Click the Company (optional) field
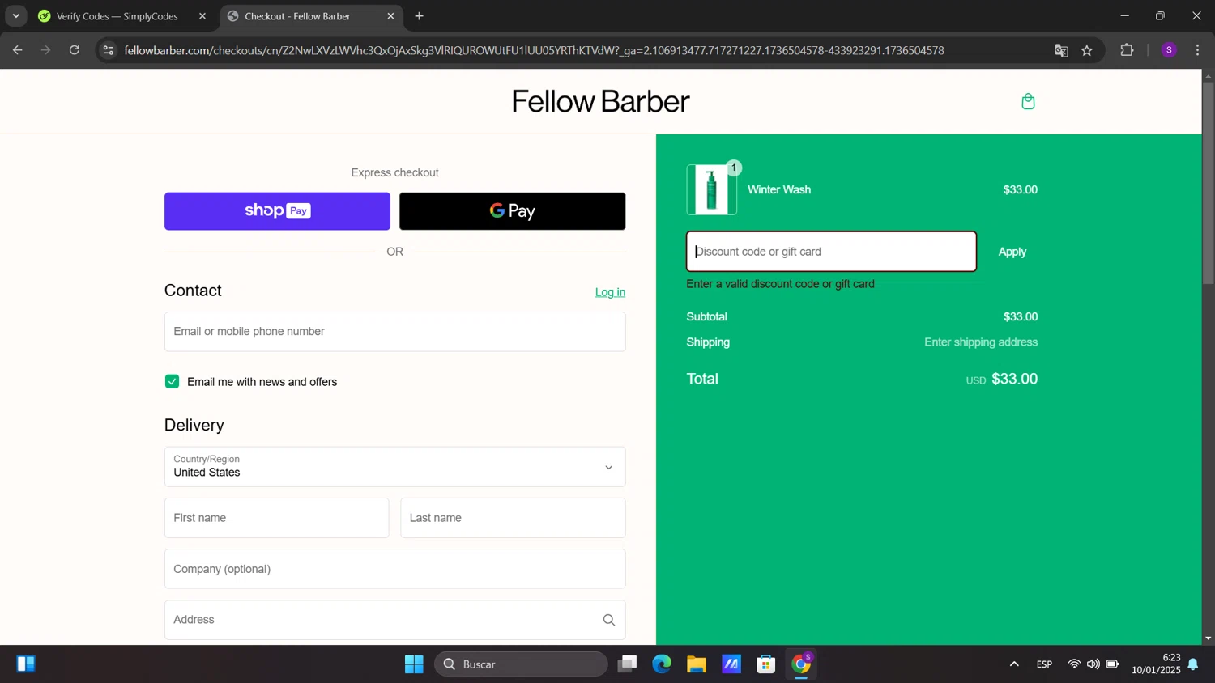Screen dimensions: 1215x683 (395, 569)
